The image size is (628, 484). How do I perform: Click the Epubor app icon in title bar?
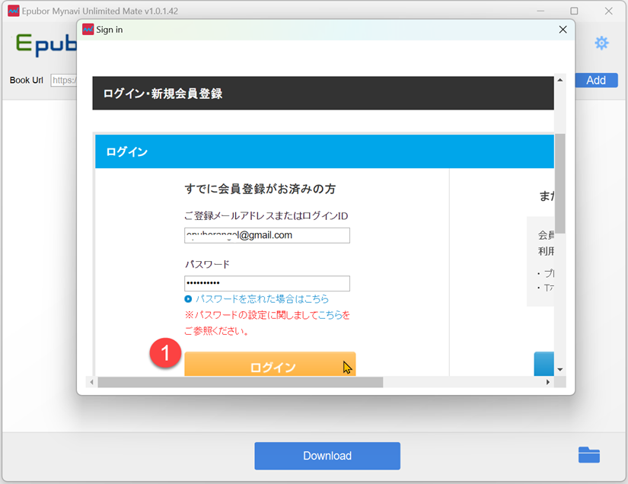13,11
